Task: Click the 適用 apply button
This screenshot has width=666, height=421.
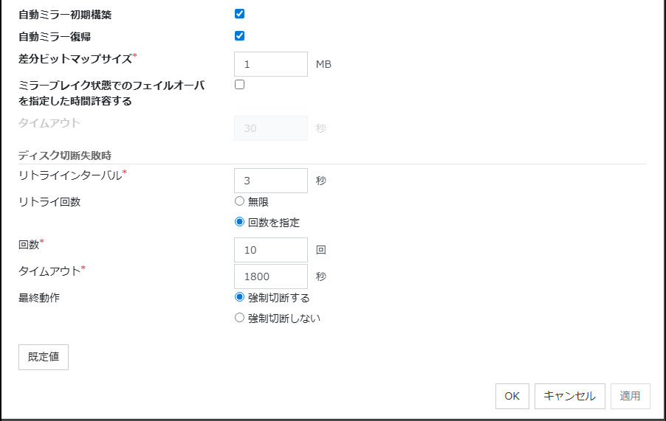Action: [630, 396]
